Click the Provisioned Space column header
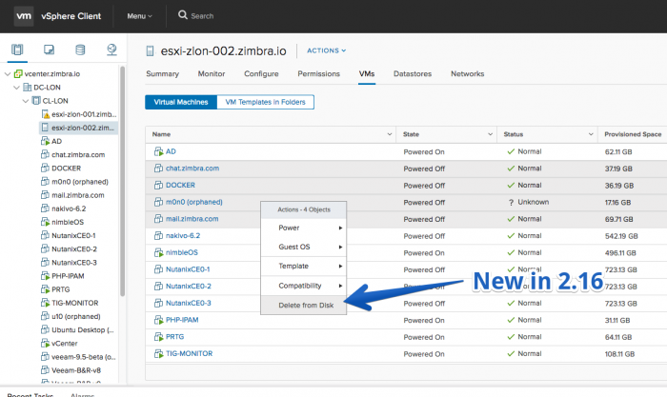667x397 pixels. [x=633, y=134]
